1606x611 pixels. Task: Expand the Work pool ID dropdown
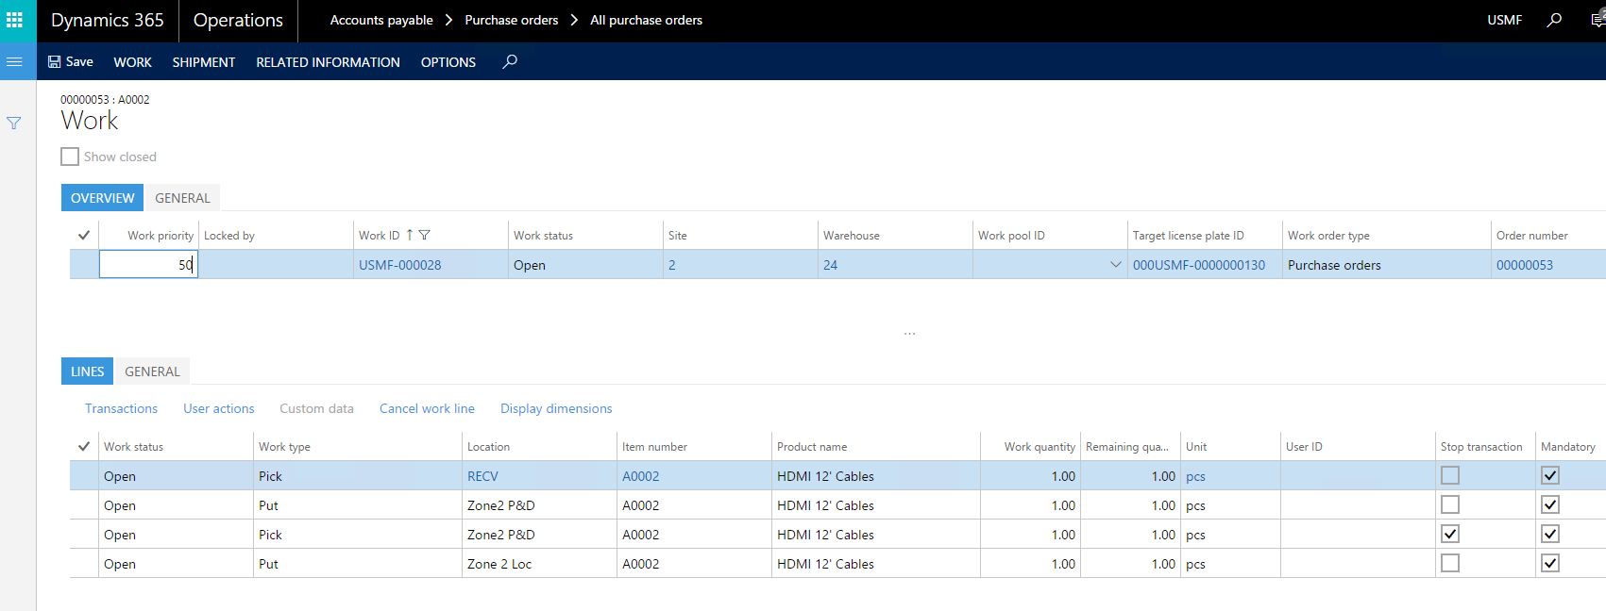(x=1115, y=265)
